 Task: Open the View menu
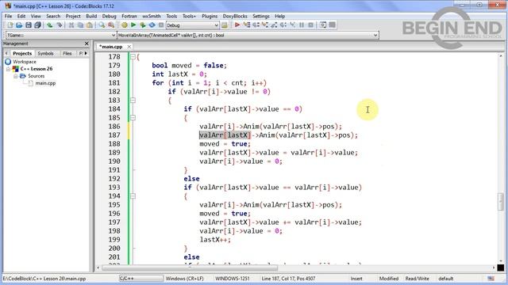36,16
